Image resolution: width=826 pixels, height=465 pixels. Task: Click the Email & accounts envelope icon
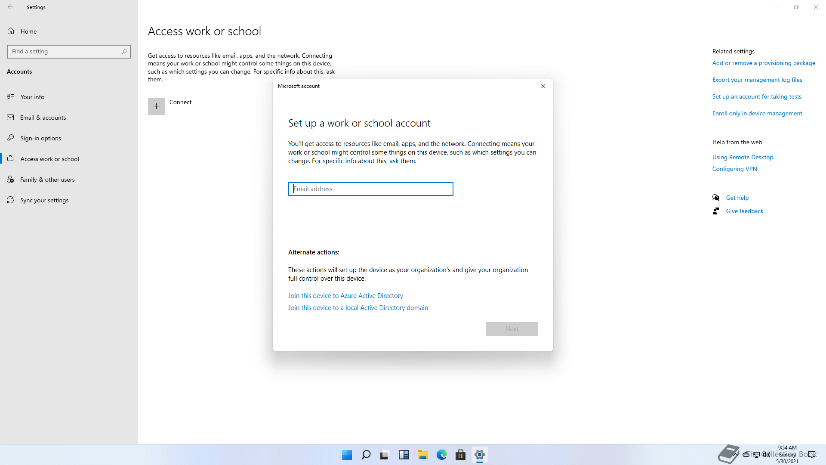pyautogui.click(x=11, y=117)
